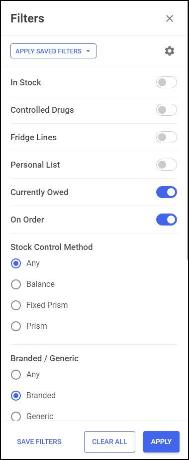Choose the Balance stock control option
Screen dimensions: 189x460
(x=16, y=284)
